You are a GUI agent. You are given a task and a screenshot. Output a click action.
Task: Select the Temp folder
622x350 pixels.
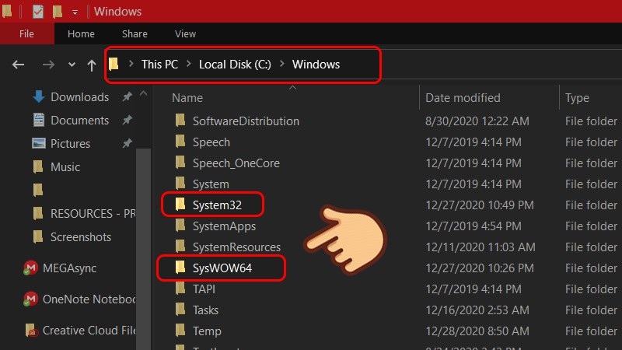[x=207, y=331]
